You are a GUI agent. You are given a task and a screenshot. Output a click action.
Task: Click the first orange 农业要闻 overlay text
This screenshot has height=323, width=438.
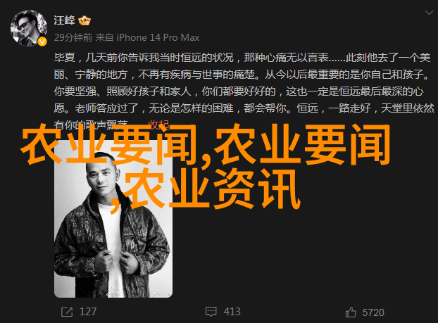tap(108, 145)
